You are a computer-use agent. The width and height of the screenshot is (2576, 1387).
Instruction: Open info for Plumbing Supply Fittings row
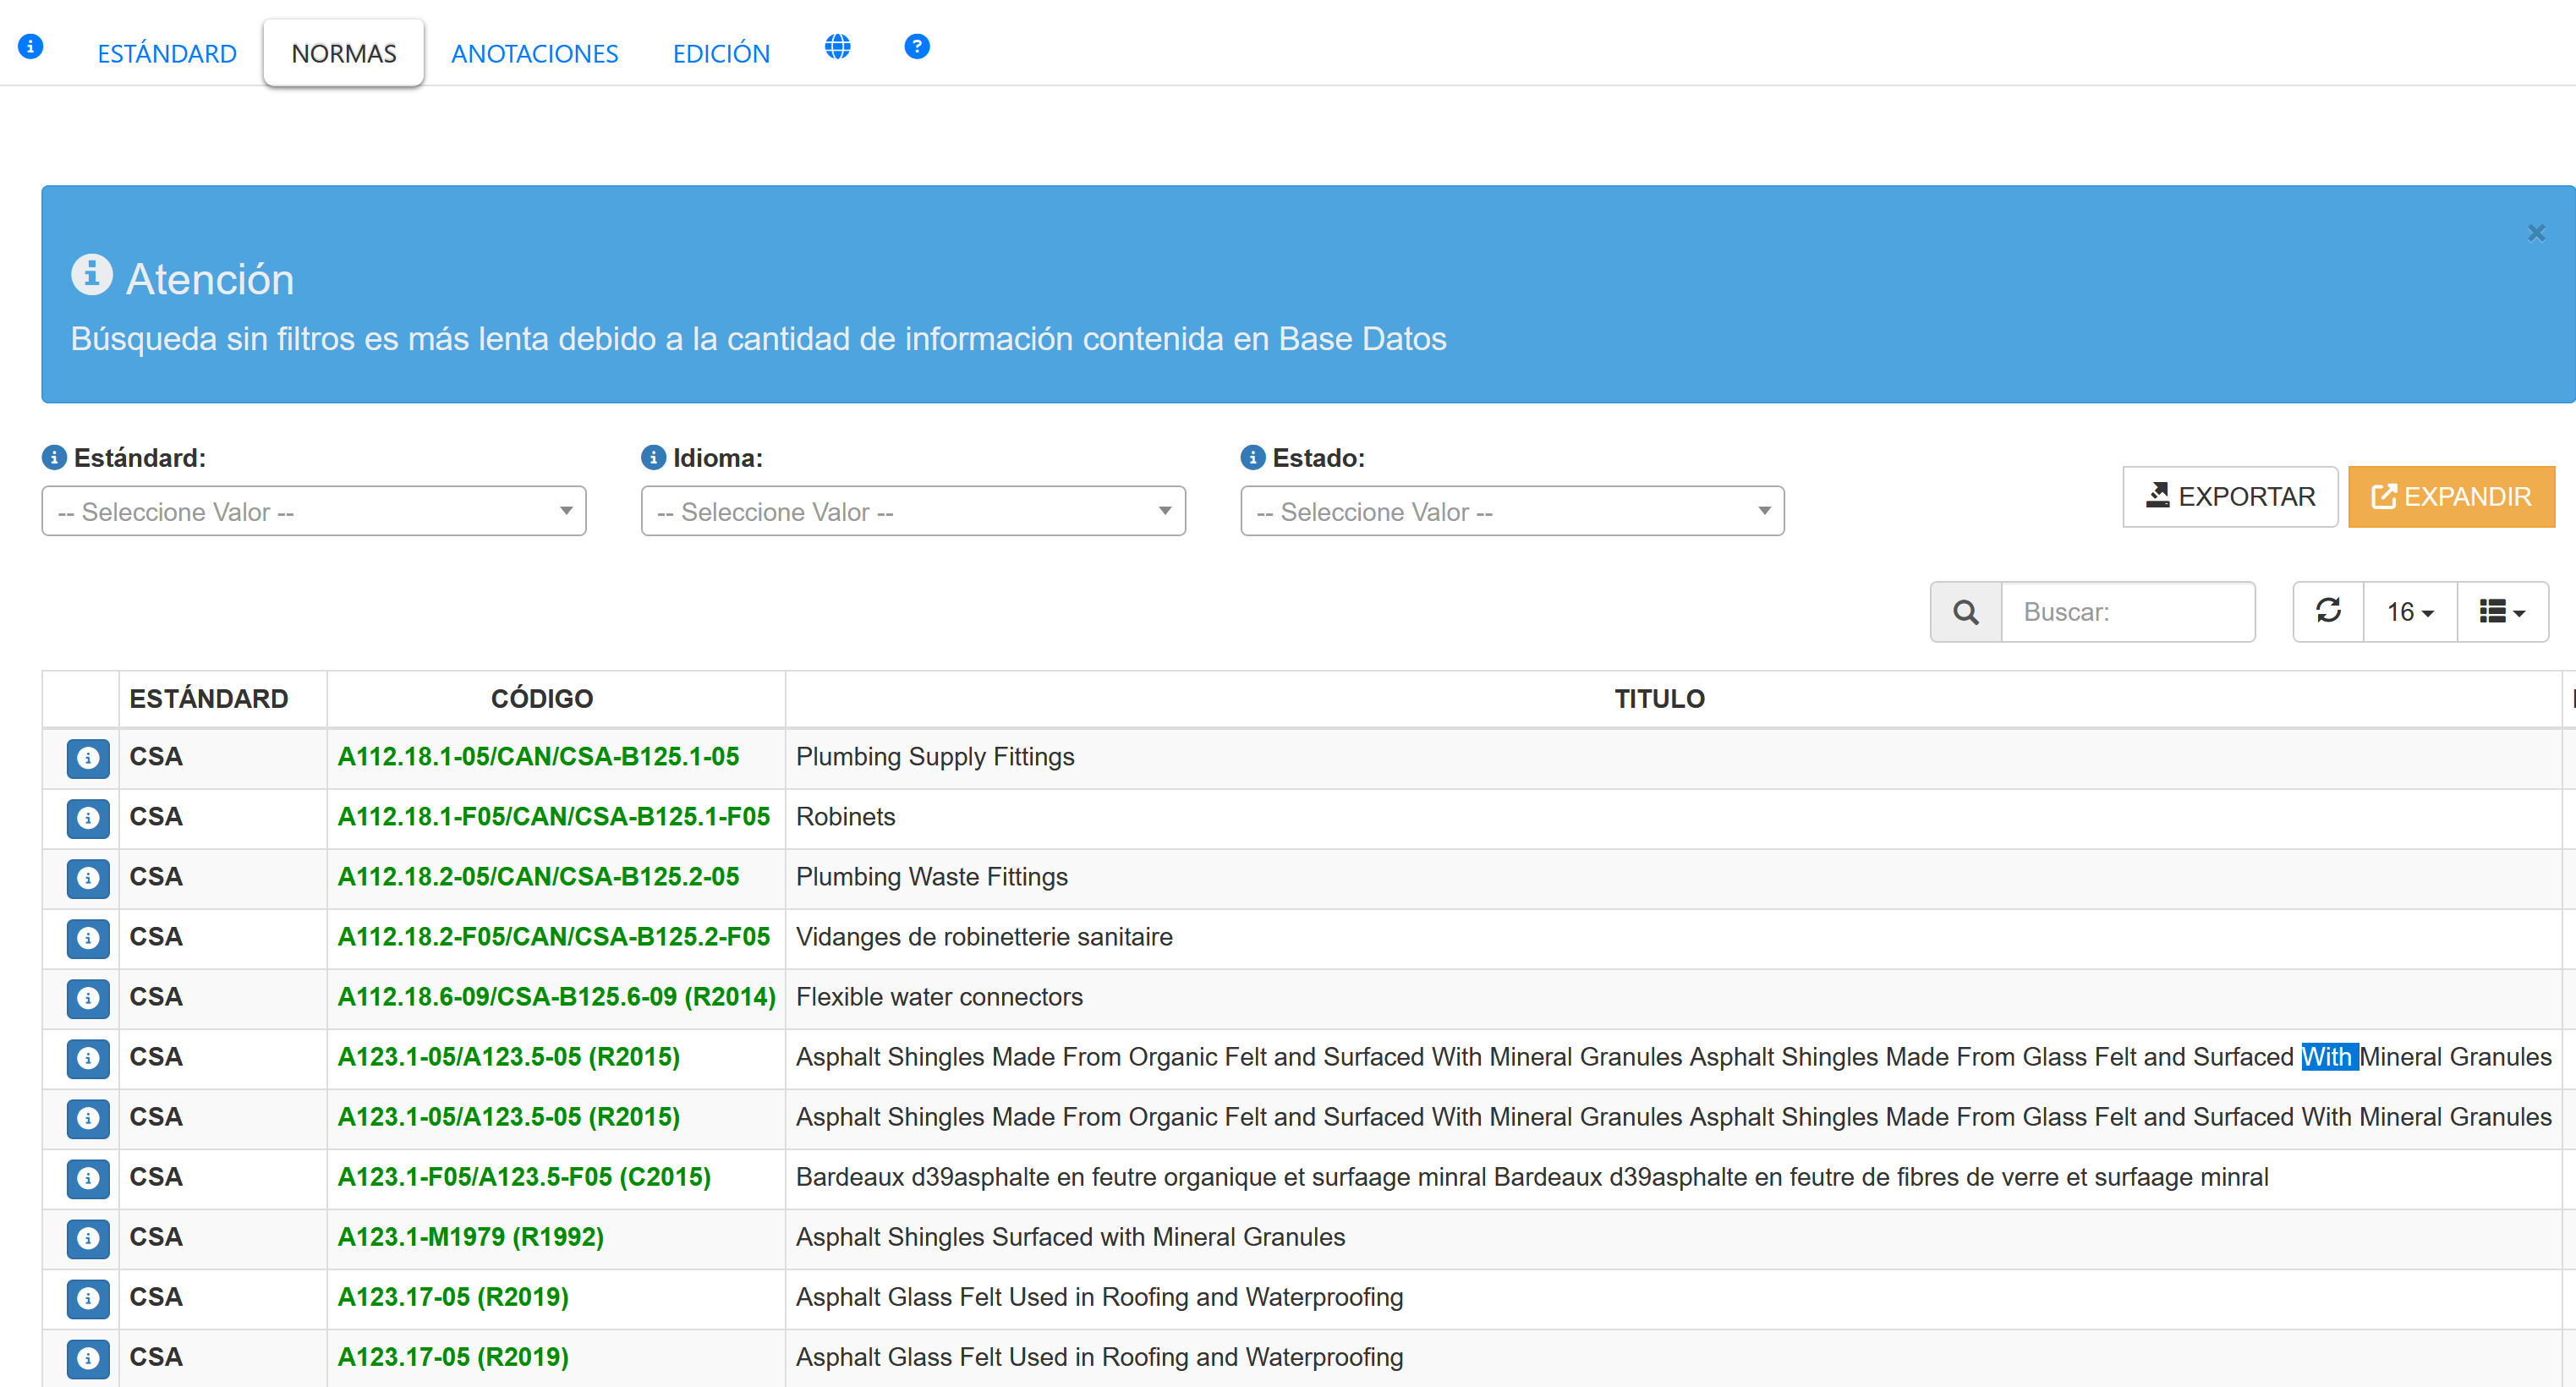coord(88,758)
